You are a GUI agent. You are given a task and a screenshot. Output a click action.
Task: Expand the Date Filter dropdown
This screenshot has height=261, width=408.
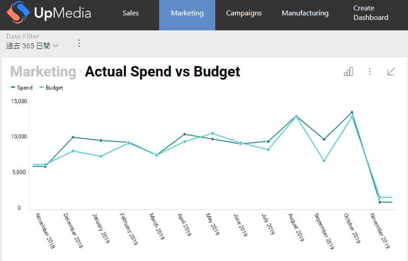[x=32, y=46]
